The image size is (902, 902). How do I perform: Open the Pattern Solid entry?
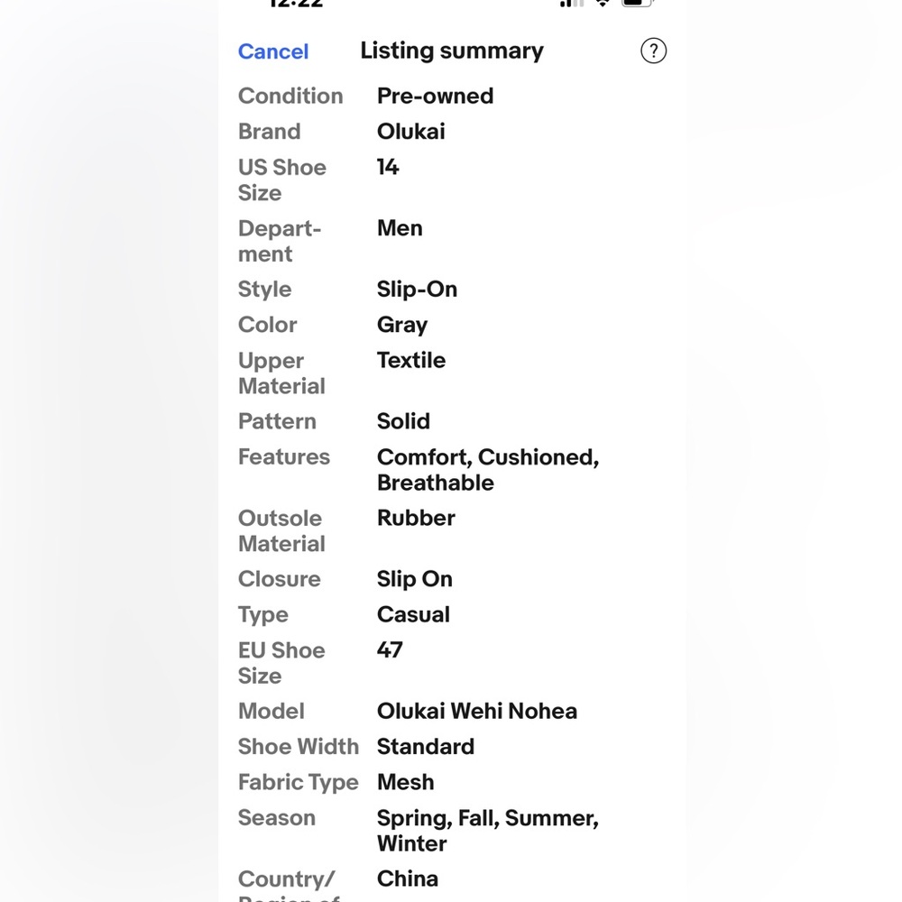click(x=452, y=421)
